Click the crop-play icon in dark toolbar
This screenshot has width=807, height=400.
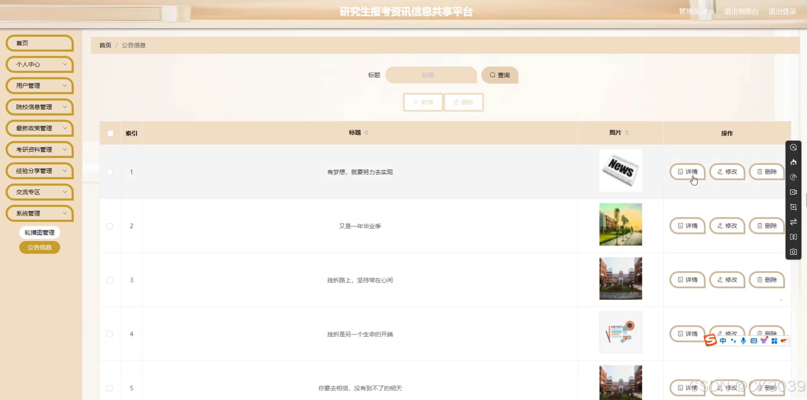click(793, 207)
